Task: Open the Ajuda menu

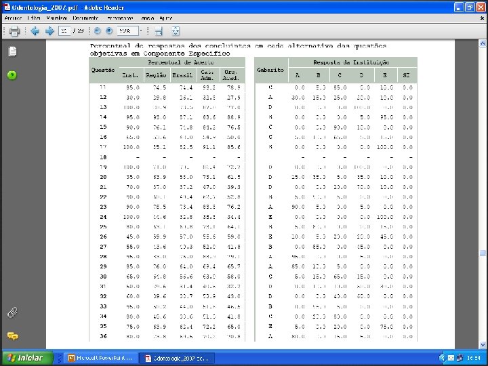Action: tap(166, 18)
